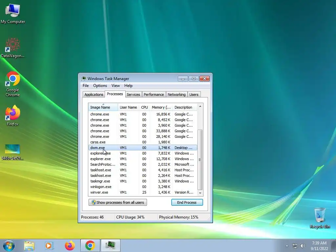Click the Show Desktop strip on the taskbar
Screen dimensions: 336x252
[334, 245]
